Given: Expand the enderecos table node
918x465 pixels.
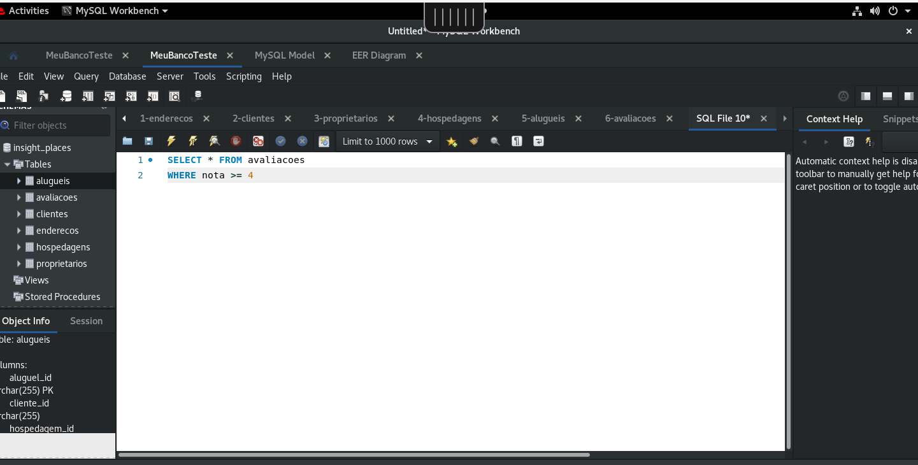Looking at the screenshot, I should pos(19,231).
